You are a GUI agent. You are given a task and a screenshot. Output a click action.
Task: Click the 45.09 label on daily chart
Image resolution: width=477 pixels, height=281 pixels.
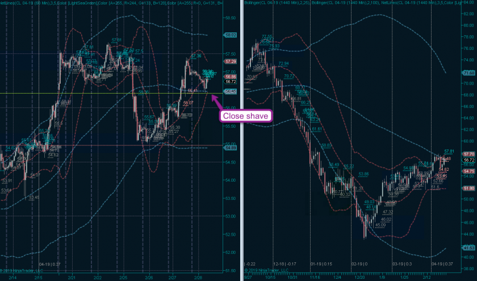click(x=380, y=225)
